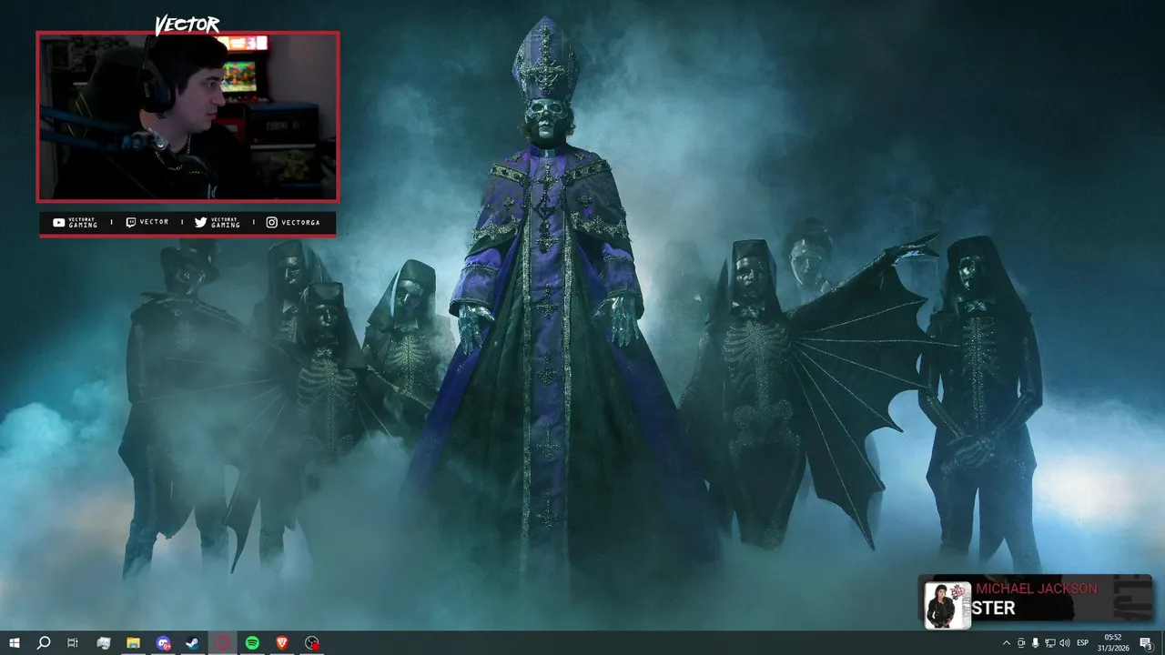Viewport: 1165px width, 655px height.
Task: Click the Instagram VECTORGA label
Action: 293,222
